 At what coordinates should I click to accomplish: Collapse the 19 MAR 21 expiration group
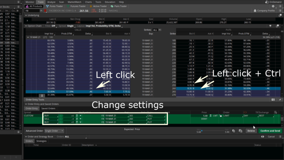point(28,37)
